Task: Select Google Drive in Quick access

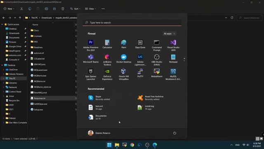Action: point(15,46)
